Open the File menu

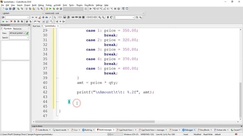[2, 5]
